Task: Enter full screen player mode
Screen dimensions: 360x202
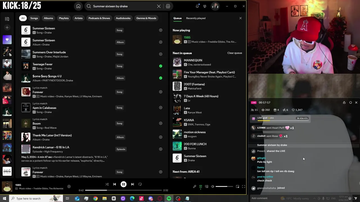Action: (244, 187)
